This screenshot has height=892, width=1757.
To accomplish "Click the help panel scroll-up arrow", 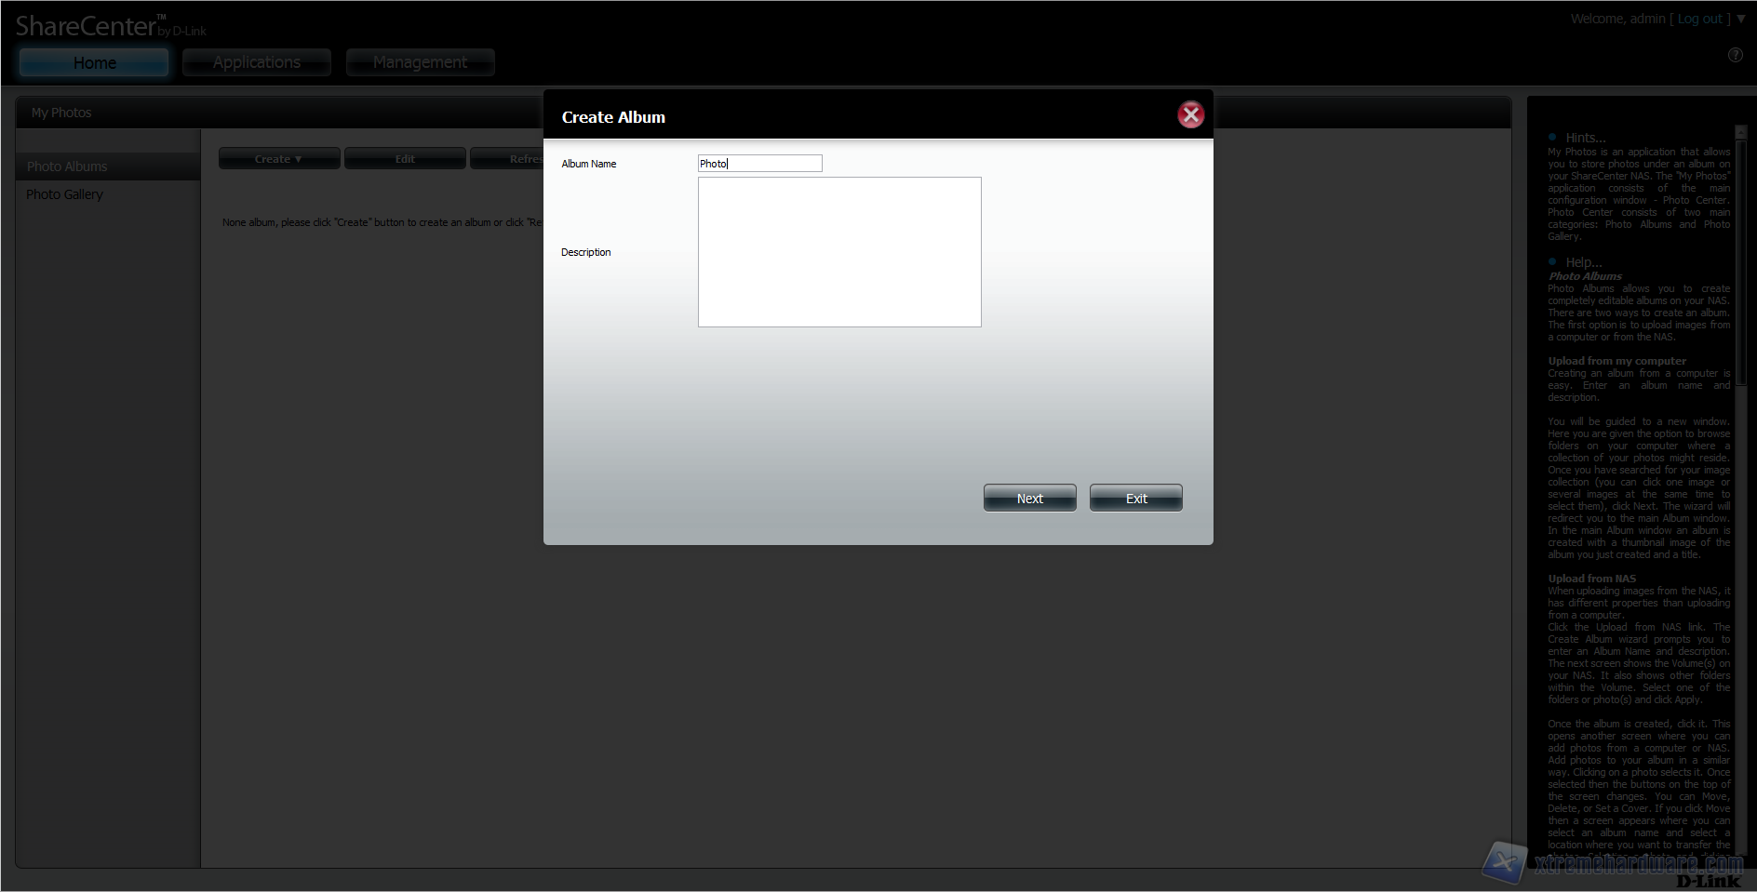I will click(1740, 133).
